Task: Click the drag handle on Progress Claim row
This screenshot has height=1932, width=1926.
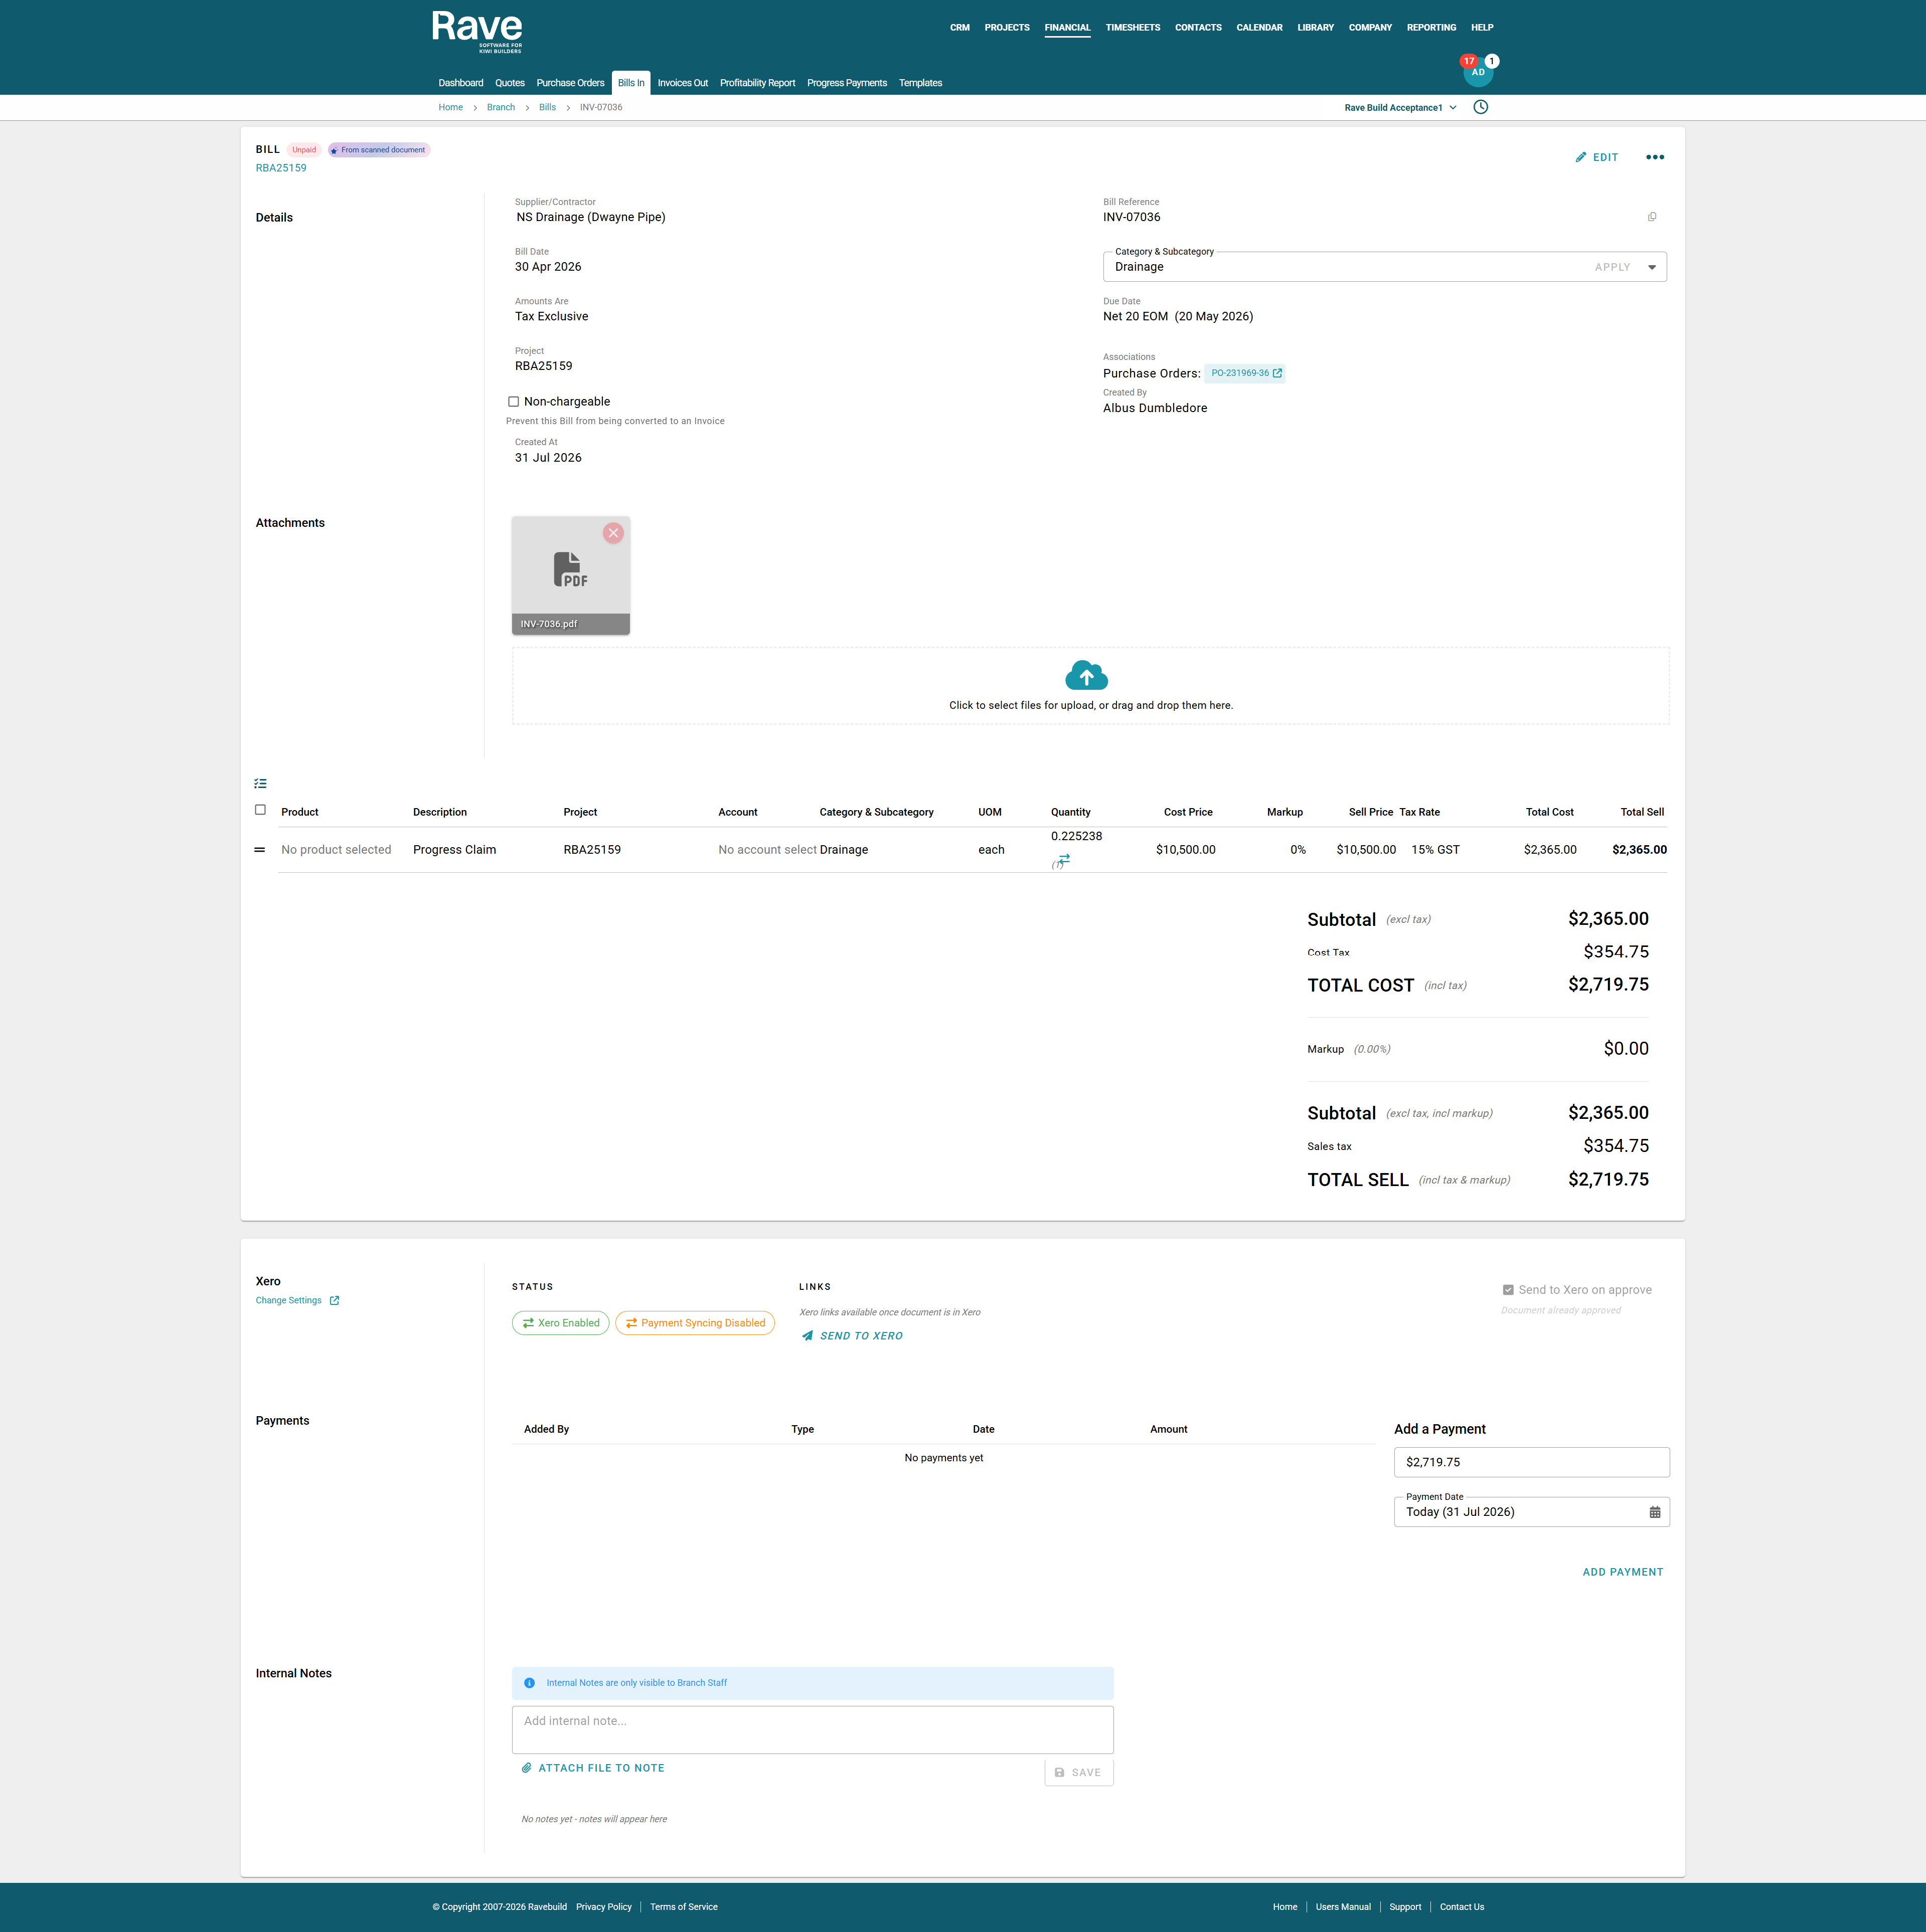Action: tap(260, 850)
